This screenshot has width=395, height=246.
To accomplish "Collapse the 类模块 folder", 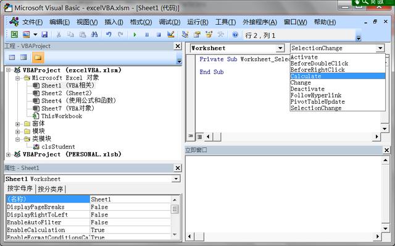I will pyautogui.click(x=18, y=139).
